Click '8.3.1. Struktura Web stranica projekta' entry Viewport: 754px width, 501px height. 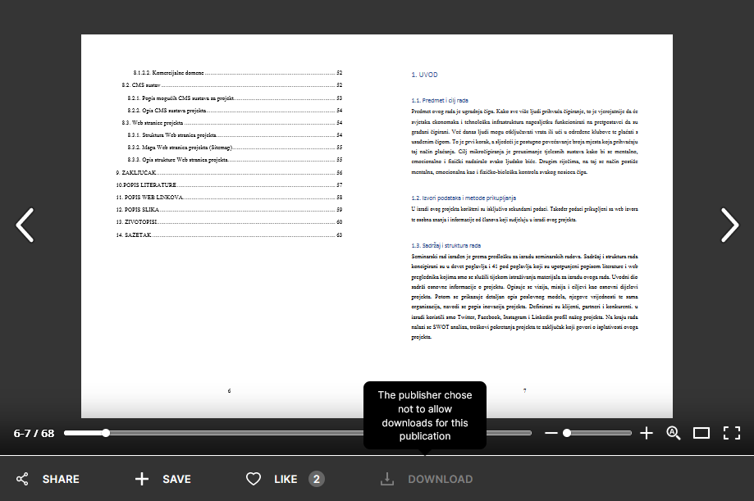(x=235, y=135)
